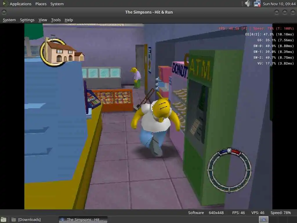This screenshot has height=223, width=297.
Task: Click the Software renderer status entry
Action: 196,213
